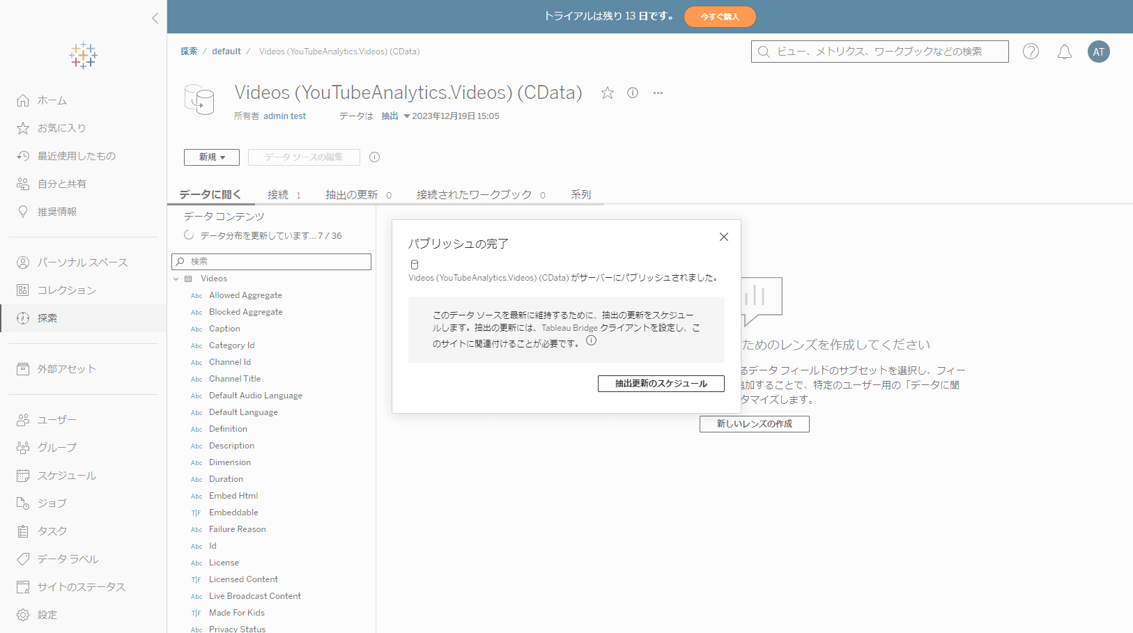Collapse the Videos table tree
1133x633 pixels.
click(176, 279)
